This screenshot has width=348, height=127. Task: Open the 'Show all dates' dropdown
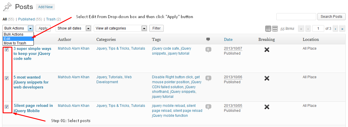(x=73, y=28)
